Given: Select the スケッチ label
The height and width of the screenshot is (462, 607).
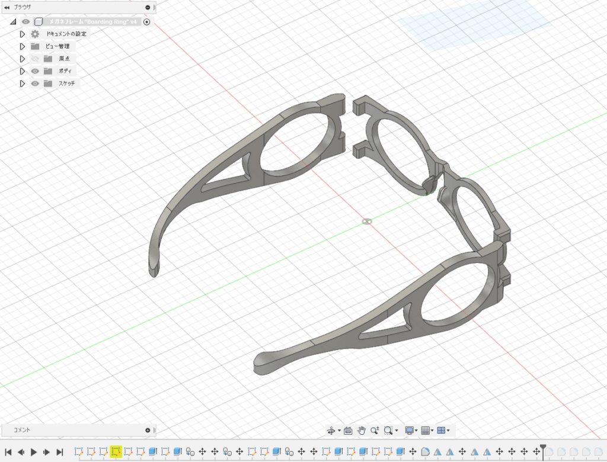Looking at the screenshot, I should (67, 84).
